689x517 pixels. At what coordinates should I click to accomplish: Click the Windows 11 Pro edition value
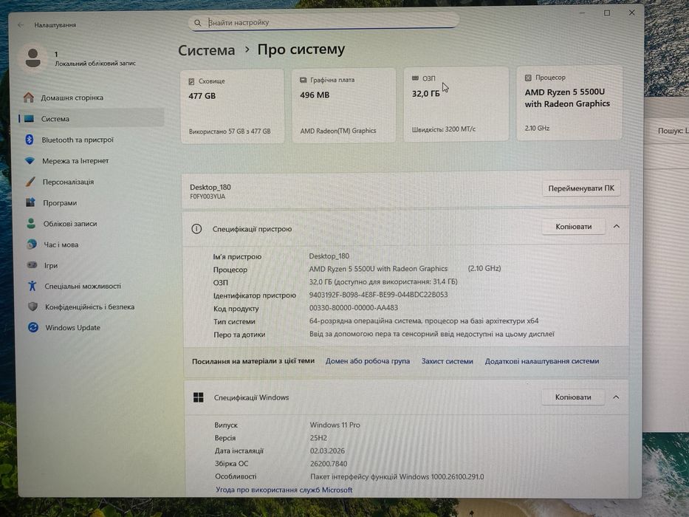[x=335, y=425]
